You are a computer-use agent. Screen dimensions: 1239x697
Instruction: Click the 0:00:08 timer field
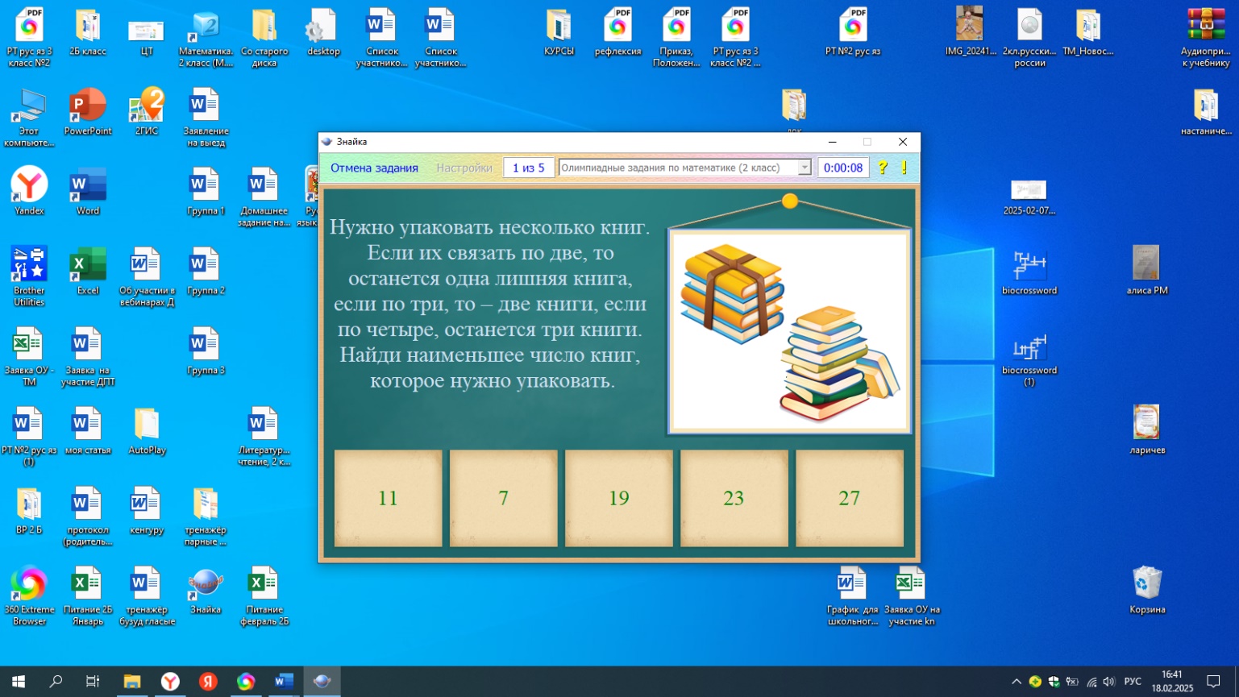pos(842,168)
